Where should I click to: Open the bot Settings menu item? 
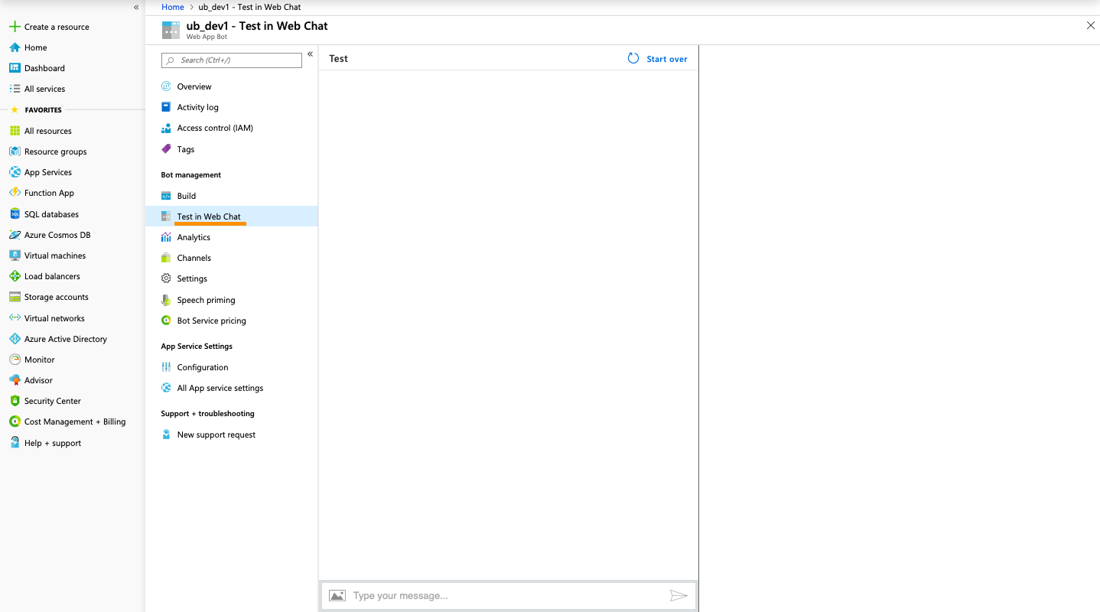point(192,278)
